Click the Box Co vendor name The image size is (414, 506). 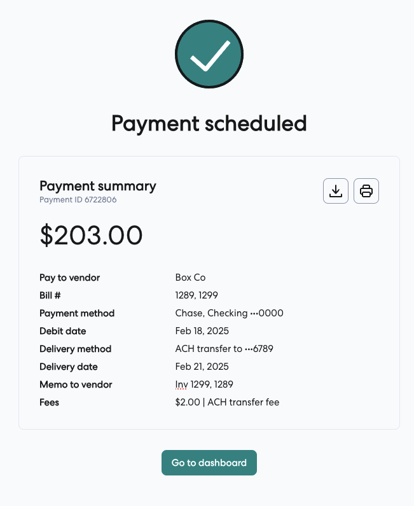click(x=190, y=278)
